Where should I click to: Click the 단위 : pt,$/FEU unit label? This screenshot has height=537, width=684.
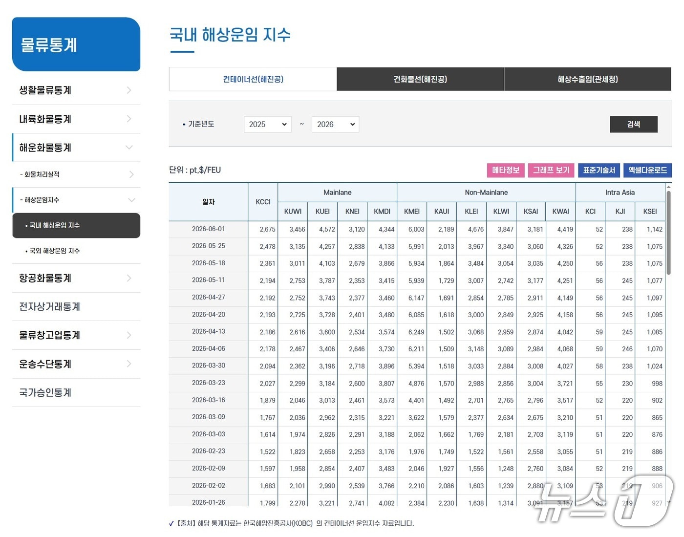pos(195,170)
